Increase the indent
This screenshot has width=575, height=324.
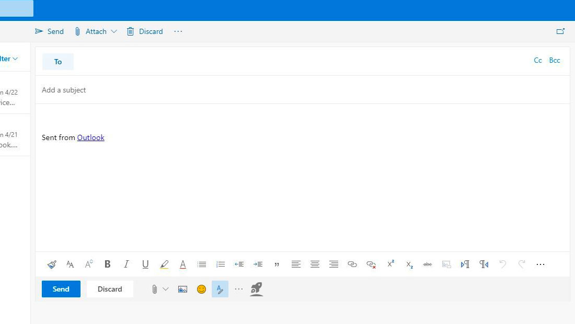point(258,264)
